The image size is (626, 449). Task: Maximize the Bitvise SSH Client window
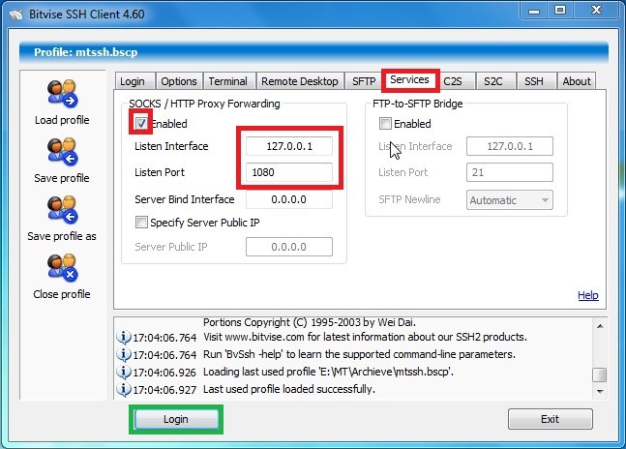coord(560,11)
